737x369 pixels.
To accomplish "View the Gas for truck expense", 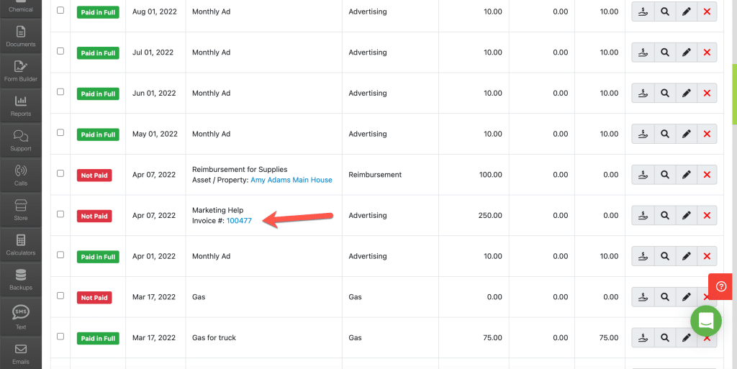I will 664,337.
